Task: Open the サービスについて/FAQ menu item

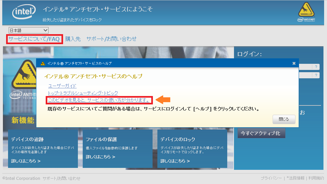Action: tap(34, 39)
